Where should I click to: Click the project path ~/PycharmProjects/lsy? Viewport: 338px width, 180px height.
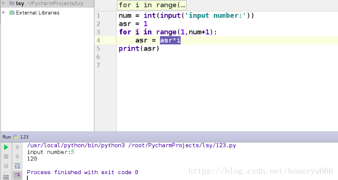coord(55,3)
